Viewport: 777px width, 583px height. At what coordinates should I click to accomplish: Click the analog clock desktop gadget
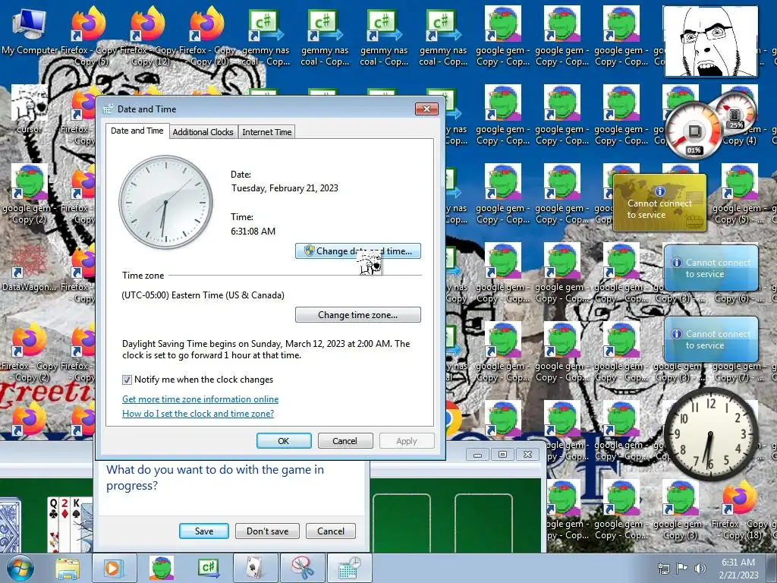coord(710,435)
